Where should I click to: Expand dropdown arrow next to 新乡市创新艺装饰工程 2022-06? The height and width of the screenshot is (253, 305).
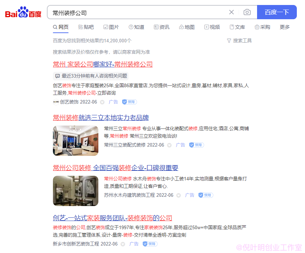123,244
